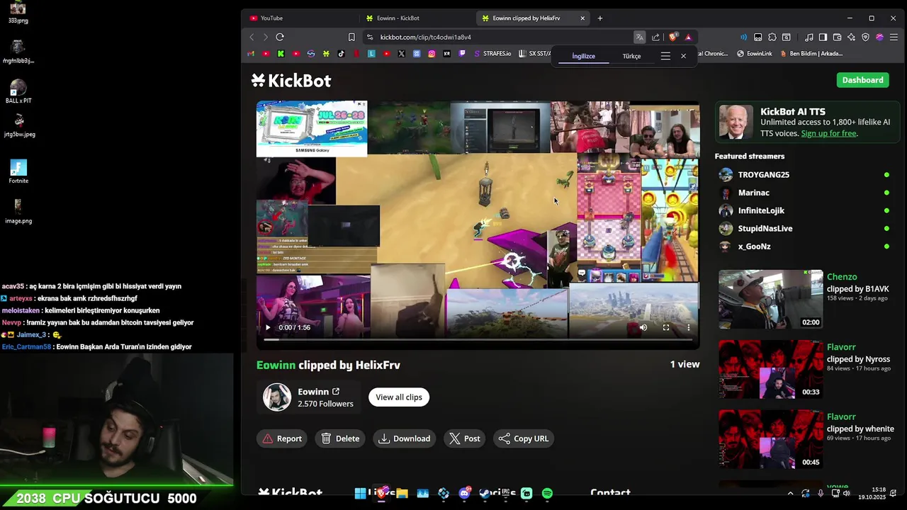Viewport: 907px width, 510px height.
Task: Open the STRAFES.io bookmark
Action: (492, 53)
